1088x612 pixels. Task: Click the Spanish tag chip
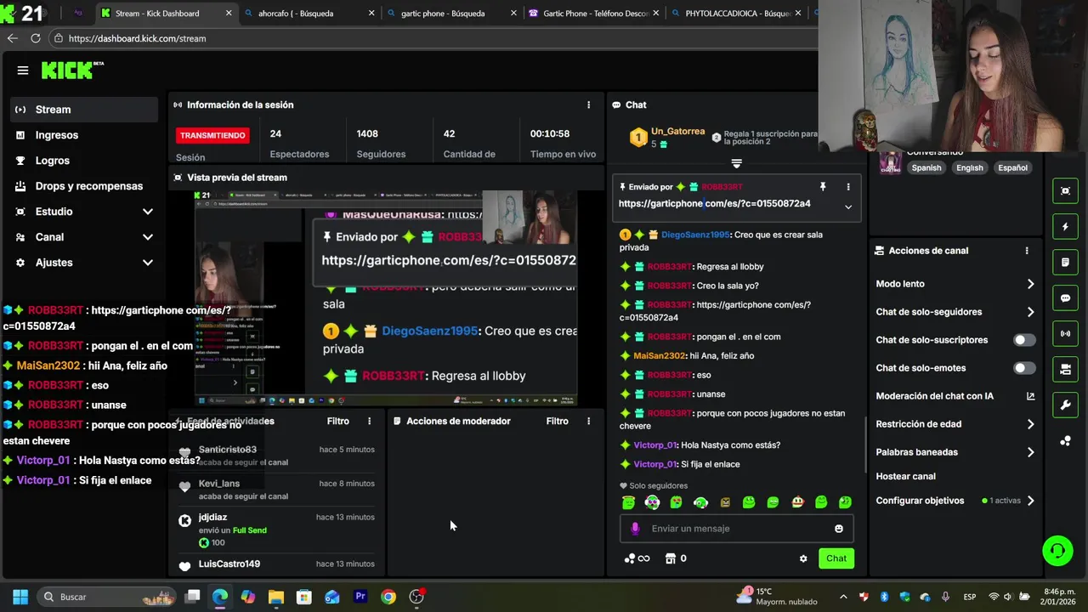pos(926,167)
